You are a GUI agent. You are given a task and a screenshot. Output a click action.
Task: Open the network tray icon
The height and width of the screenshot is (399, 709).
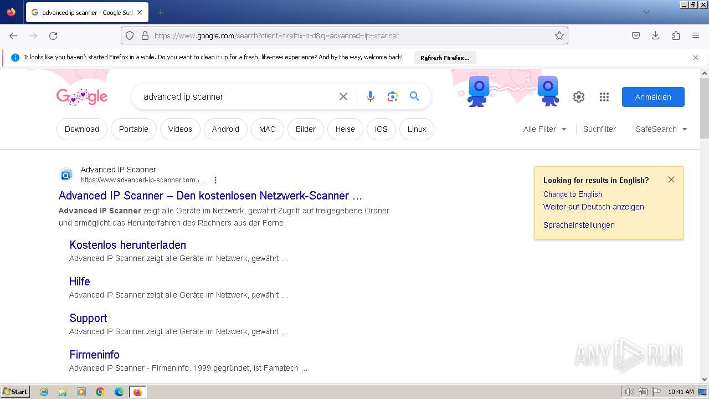(x=643, y=392)
